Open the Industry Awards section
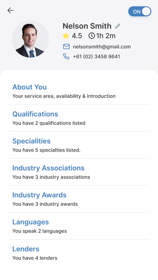This screenshot has height=280, width=158. pyautogui.click(x=79, y=199)
